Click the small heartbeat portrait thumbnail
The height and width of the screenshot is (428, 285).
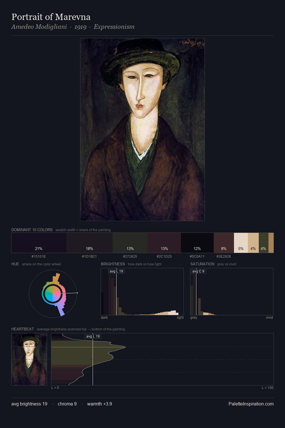click(29, 359)
